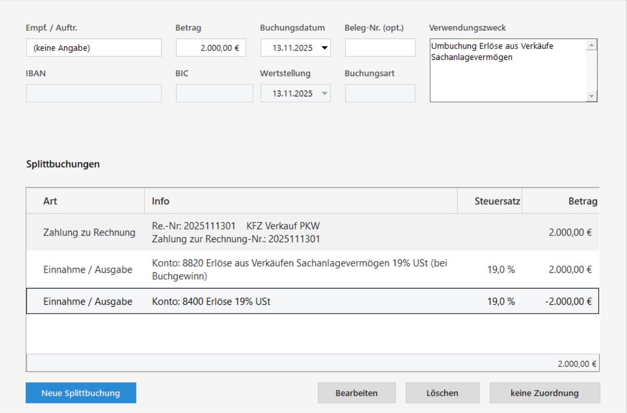Click the Löschen button
The image size is (627, 413).
point(442,393)
